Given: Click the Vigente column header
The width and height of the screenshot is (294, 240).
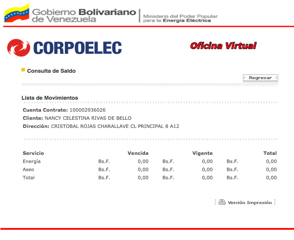Looking at the screenshot, I should tap(202, 153).
